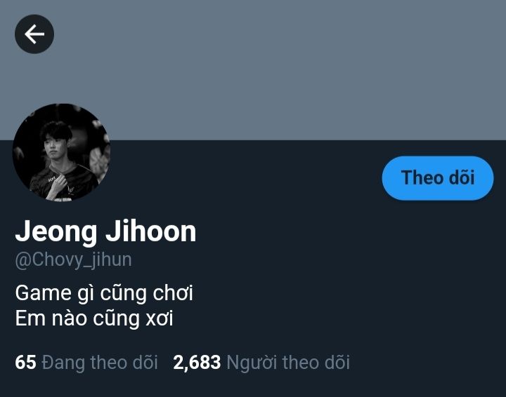Select the display name Jeong Jihoon
Viewport: 506px width, 397px height.
105,231
